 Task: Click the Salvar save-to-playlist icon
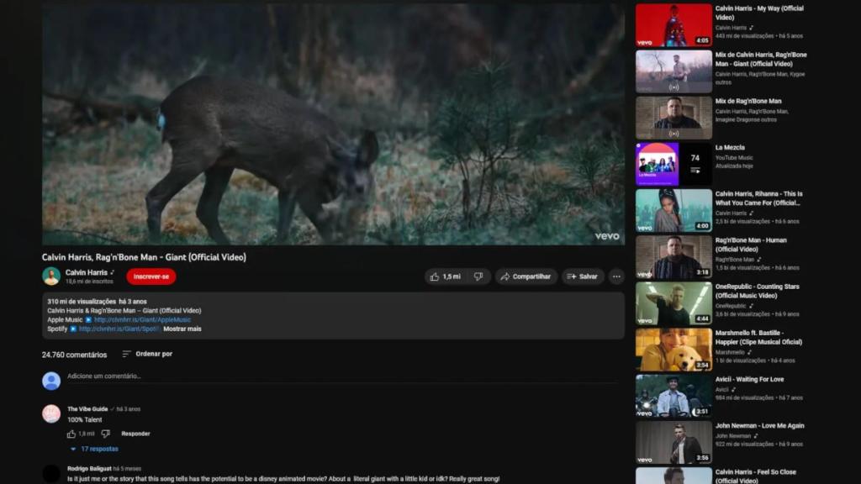pyautogui.click(x=570, y=276)
